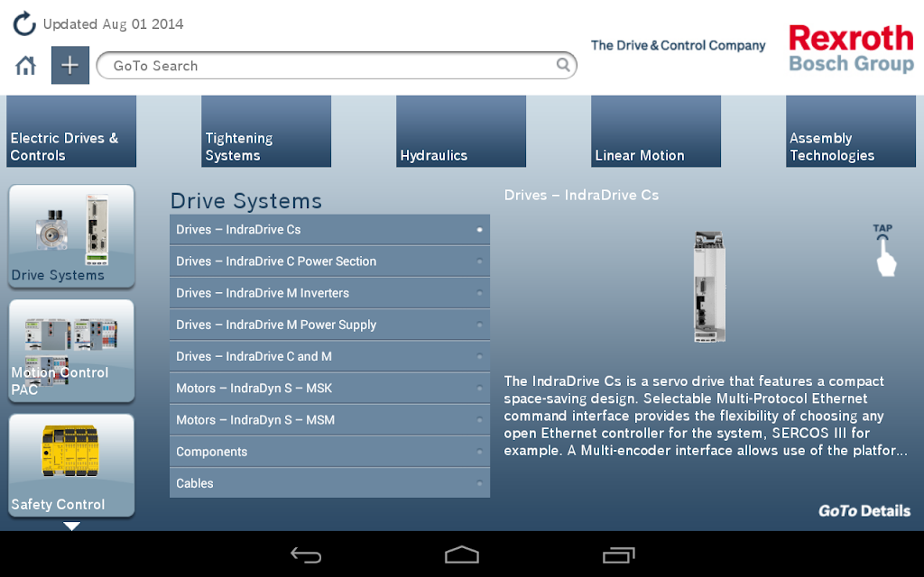Go to the home screen icon
The height and width of the screenshot is (577, 924).
point(25,65)
